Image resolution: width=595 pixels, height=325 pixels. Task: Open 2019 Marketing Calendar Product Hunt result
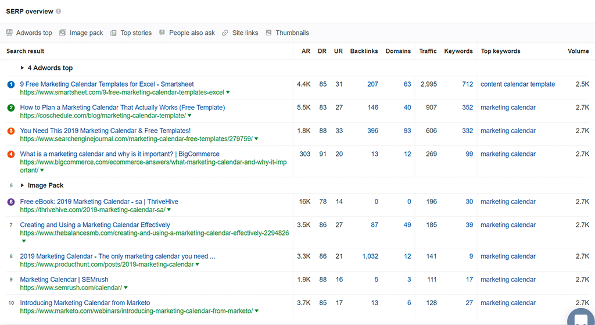[x=117, y=256]
